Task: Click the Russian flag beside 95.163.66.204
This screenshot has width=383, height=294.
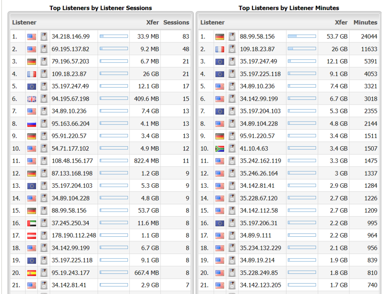Action: (31, 124)
